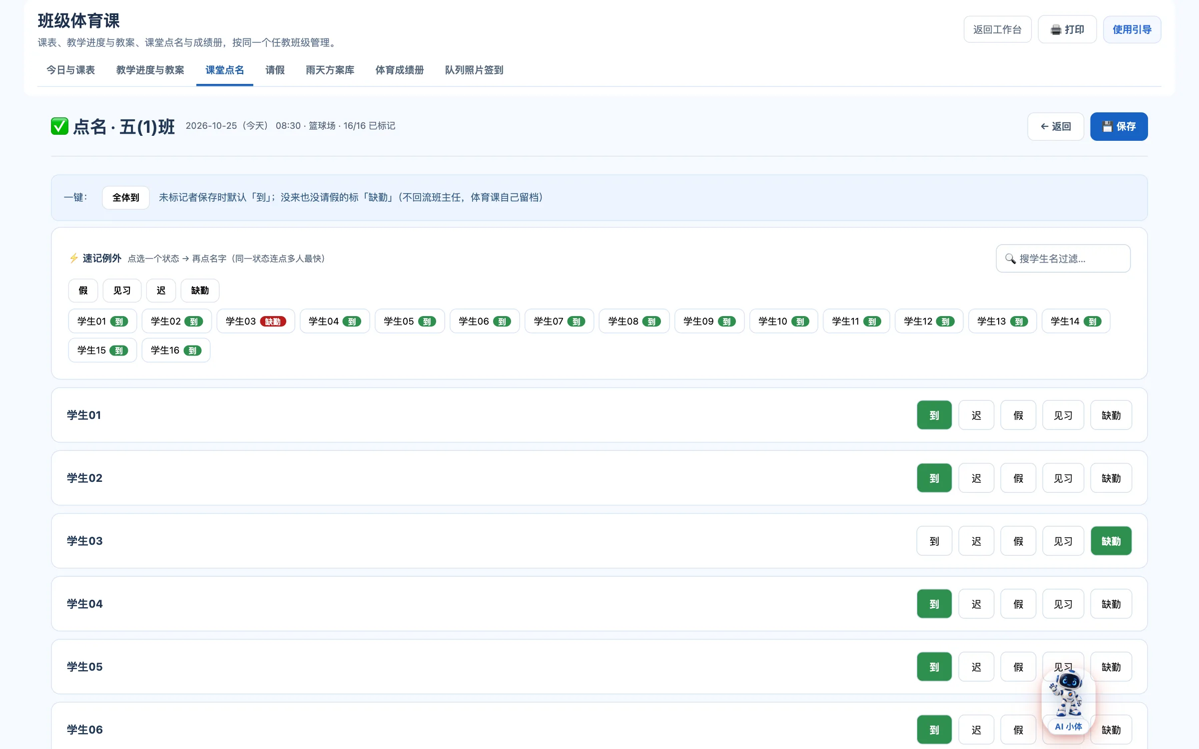Select quick-mark status 缺勤
The height and width of the screenshot is (749, 1199).
tap(200, 290)
